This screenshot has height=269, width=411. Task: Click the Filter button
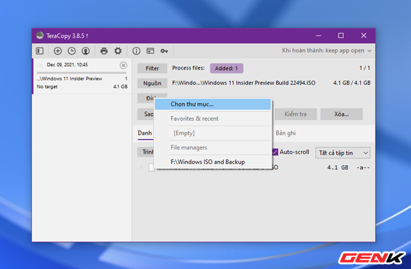pos(152,68)
